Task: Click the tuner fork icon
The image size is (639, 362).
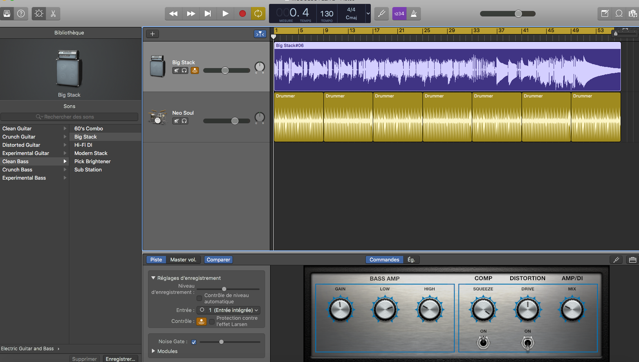Action: [x=381, y=14]
